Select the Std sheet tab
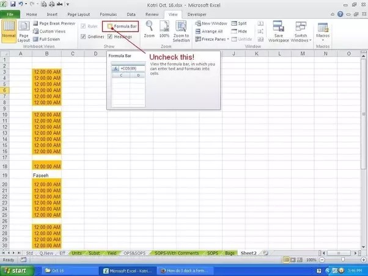The width and height of the screenshot is (368, 276). point(29,253)
